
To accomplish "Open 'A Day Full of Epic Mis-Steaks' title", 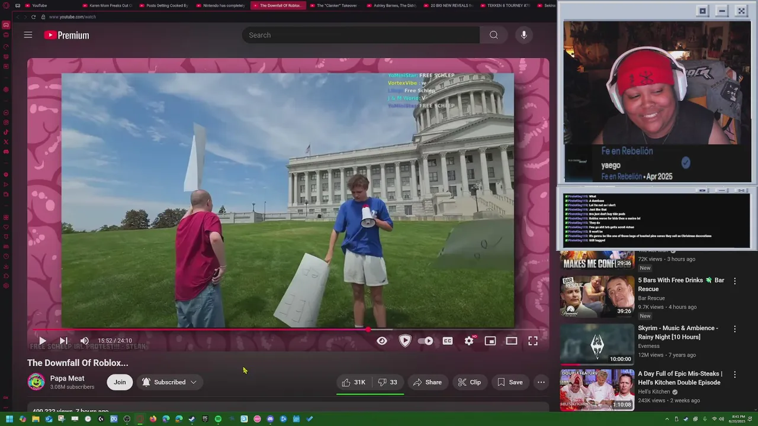I will point(680,378).
